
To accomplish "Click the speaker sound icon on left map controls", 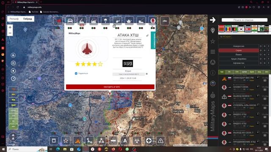I will (x=13, y=71).
